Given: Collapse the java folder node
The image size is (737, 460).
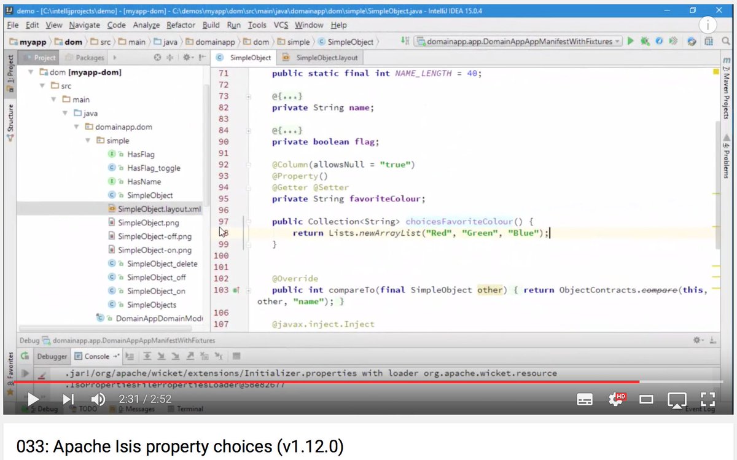Looking at the screenshot, I should click(65, 113).
